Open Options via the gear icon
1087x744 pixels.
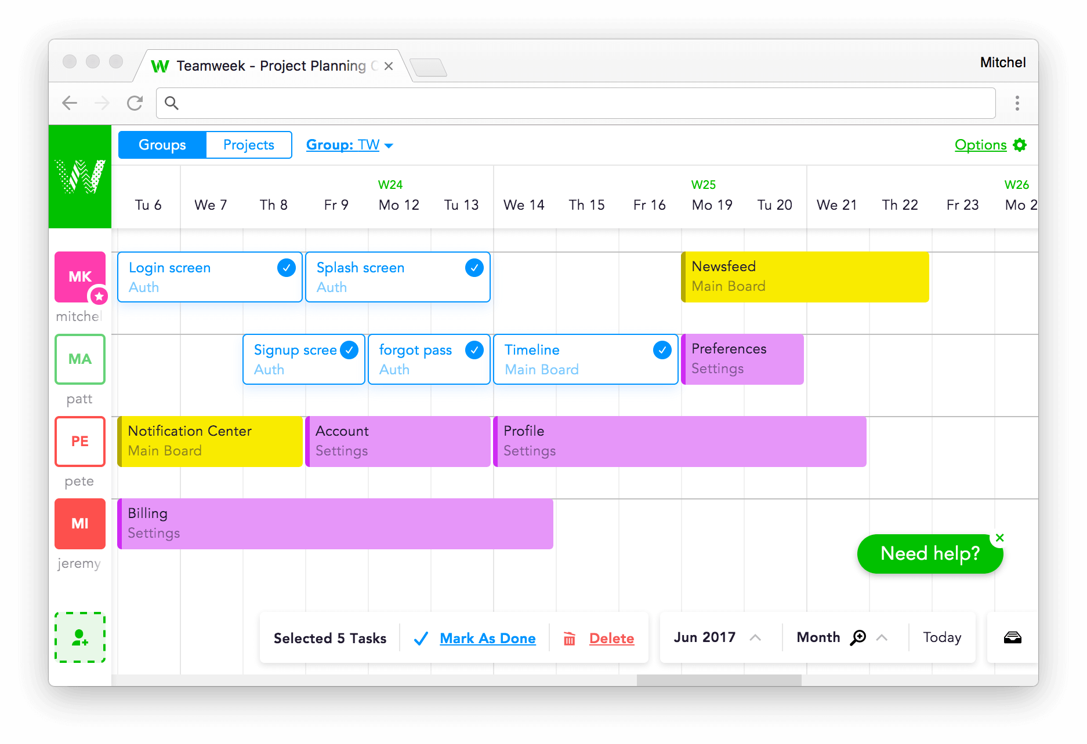[1020, 145]
